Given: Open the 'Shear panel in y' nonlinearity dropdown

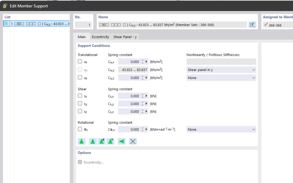Looking at the screenshot, I should [x=221, y=70].
